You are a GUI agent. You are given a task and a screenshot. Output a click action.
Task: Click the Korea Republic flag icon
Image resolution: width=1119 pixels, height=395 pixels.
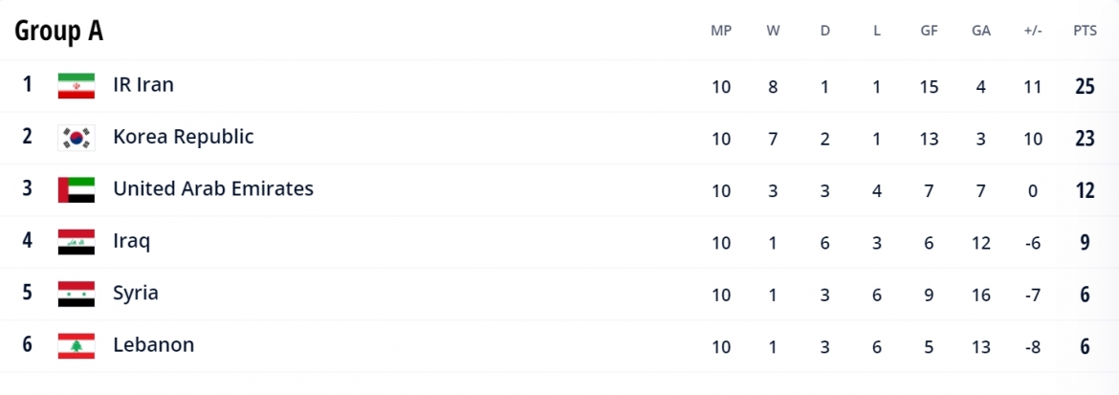point(77,138)
